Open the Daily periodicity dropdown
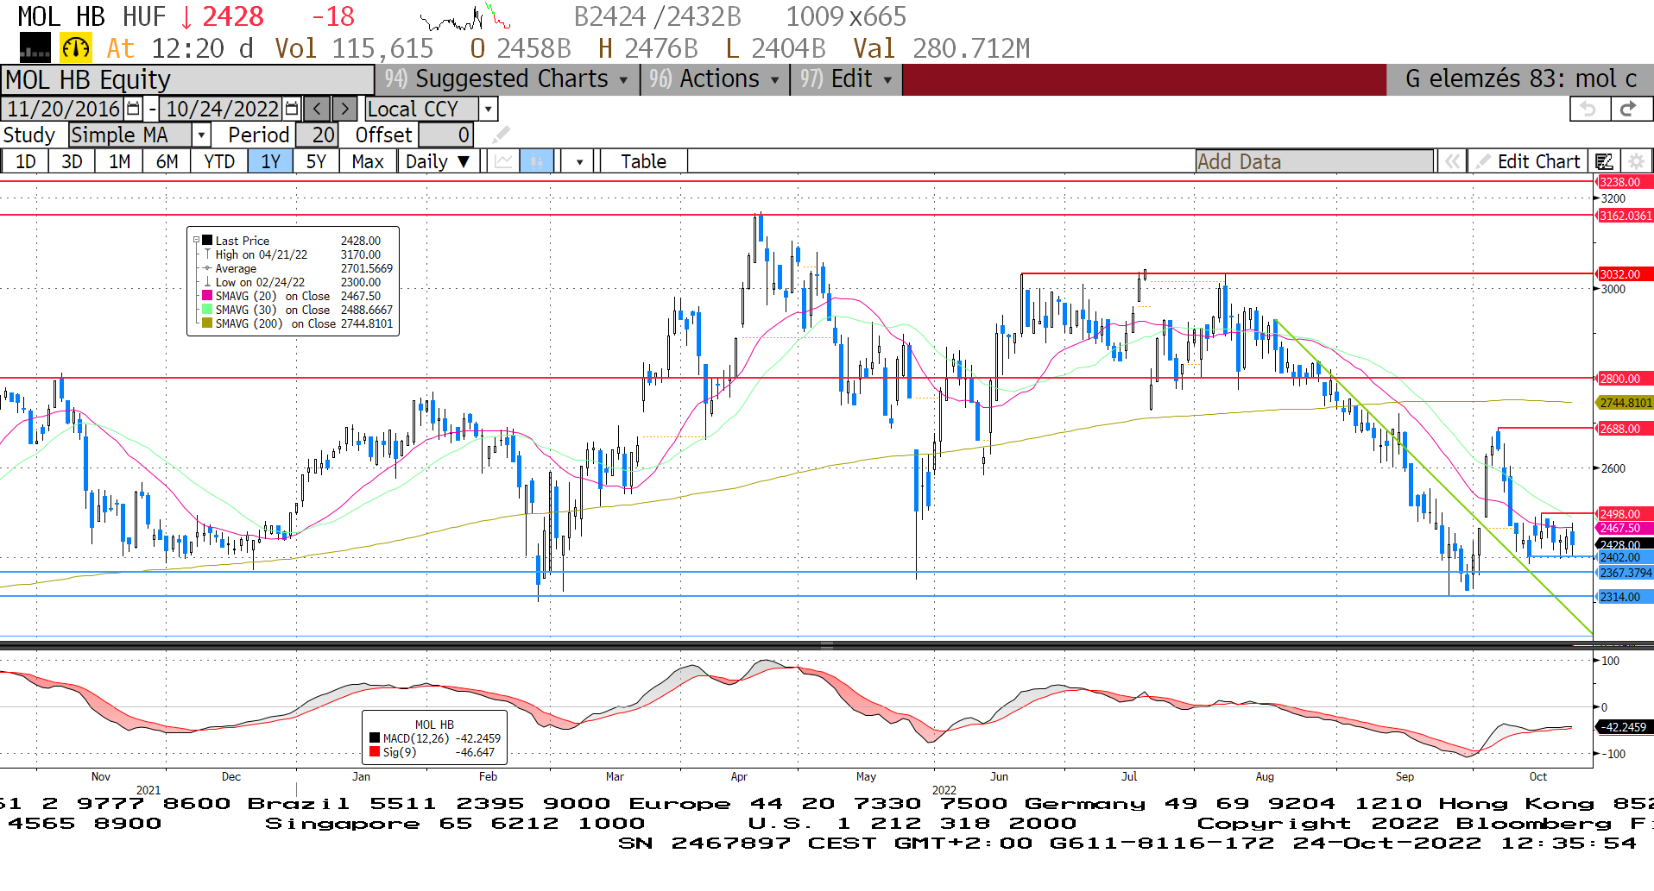Image resolution: width=1654 pixels, height=891 pixels. coord(439,161)
